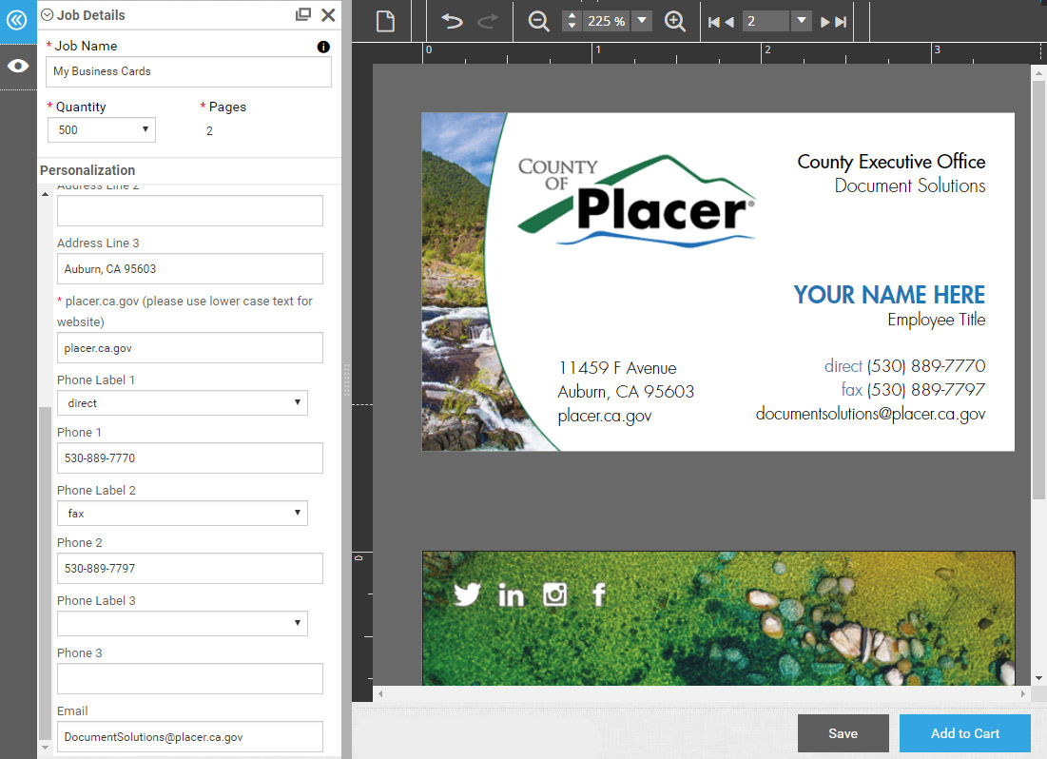Click 11459 F Avenue on the card
1047x759 pixels.
(x=618, y=368)
